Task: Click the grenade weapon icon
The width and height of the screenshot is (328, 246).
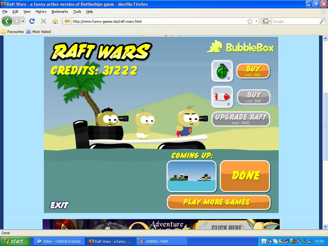Action: 222,71
